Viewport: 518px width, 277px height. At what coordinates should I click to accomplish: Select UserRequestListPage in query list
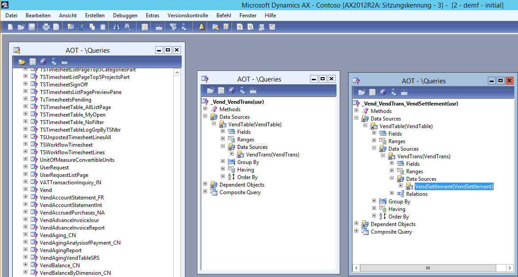click(64, 175)
